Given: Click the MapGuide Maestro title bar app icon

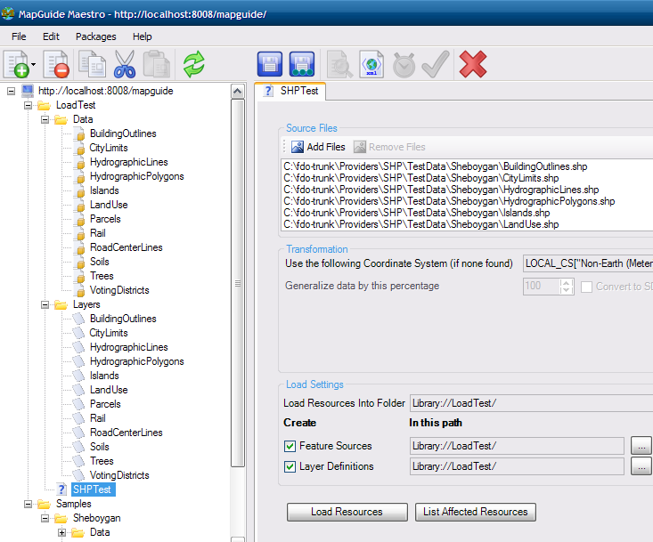Looking at the screenshot, I should (7, 13).
